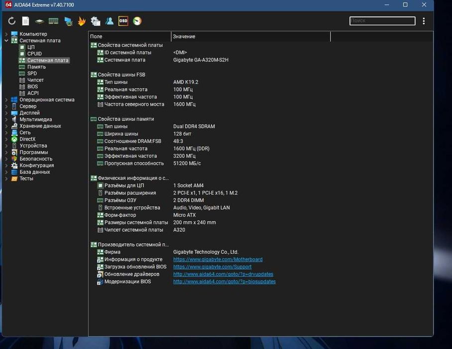
Task: Click the motherboard chip toolbar icon
Action: tap(39, 21)
